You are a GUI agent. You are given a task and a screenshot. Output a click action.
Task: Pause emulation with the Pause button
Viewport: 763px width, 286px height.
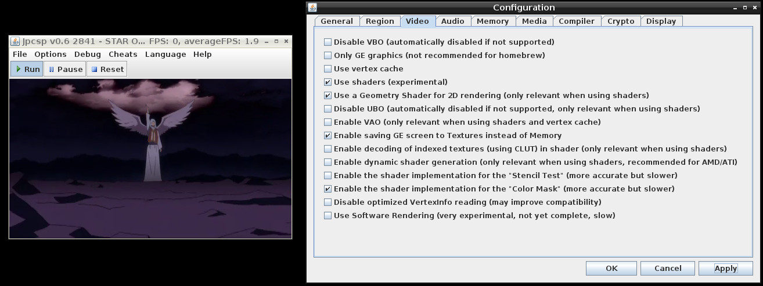(64, 69)
